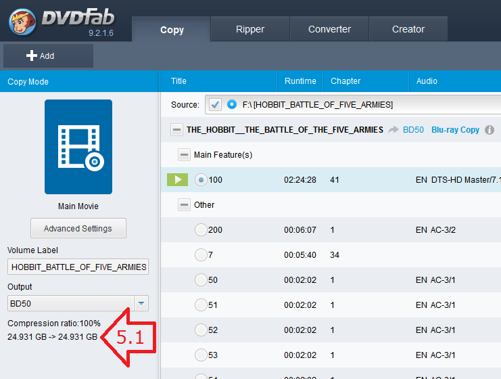The height and width of the screenshot is (379, 501).
Task: Click runtime 02:24:28 of title 100
Action: 300,180
